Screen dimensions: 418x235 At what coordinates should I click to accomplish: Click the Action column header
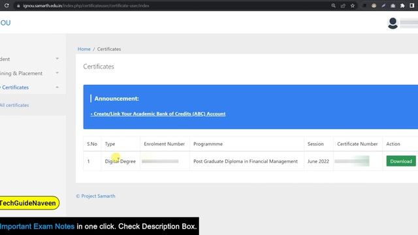pyautogui.click(x=393, y=144)
